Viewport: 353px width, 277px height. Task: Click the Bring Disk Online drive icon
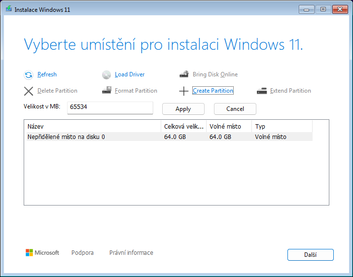click(184, 74)
